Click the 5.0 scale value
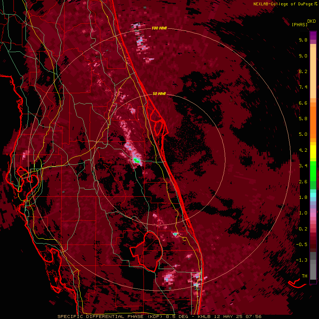 (303, 134)
